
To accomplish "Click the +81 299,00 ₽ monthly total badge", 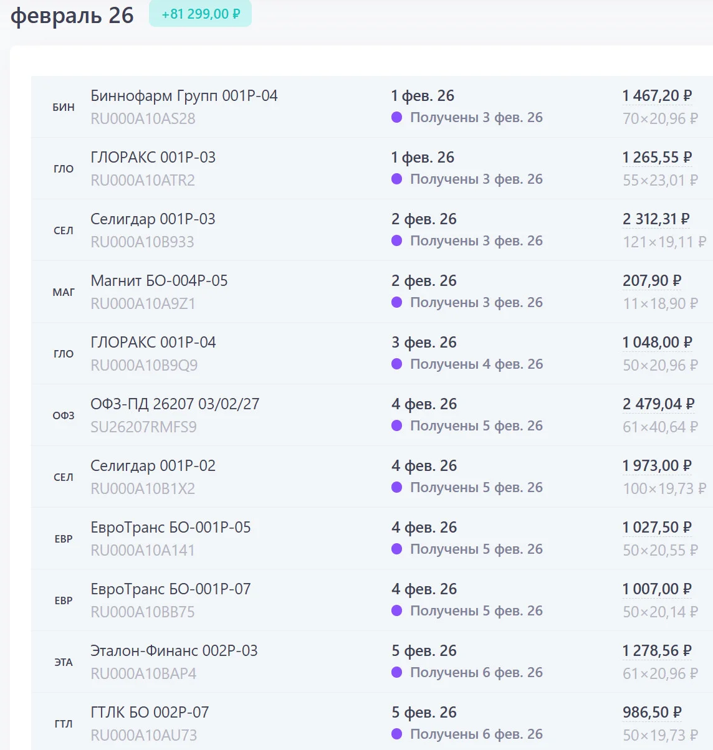I will pyautogui.click(x=200, y=14).
